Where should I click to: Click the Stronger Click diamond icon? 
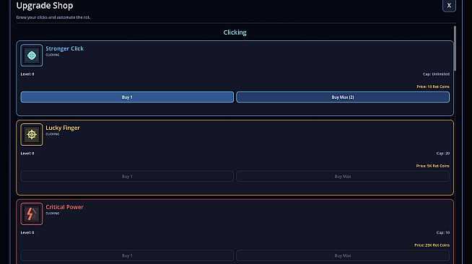pos(32,56)
